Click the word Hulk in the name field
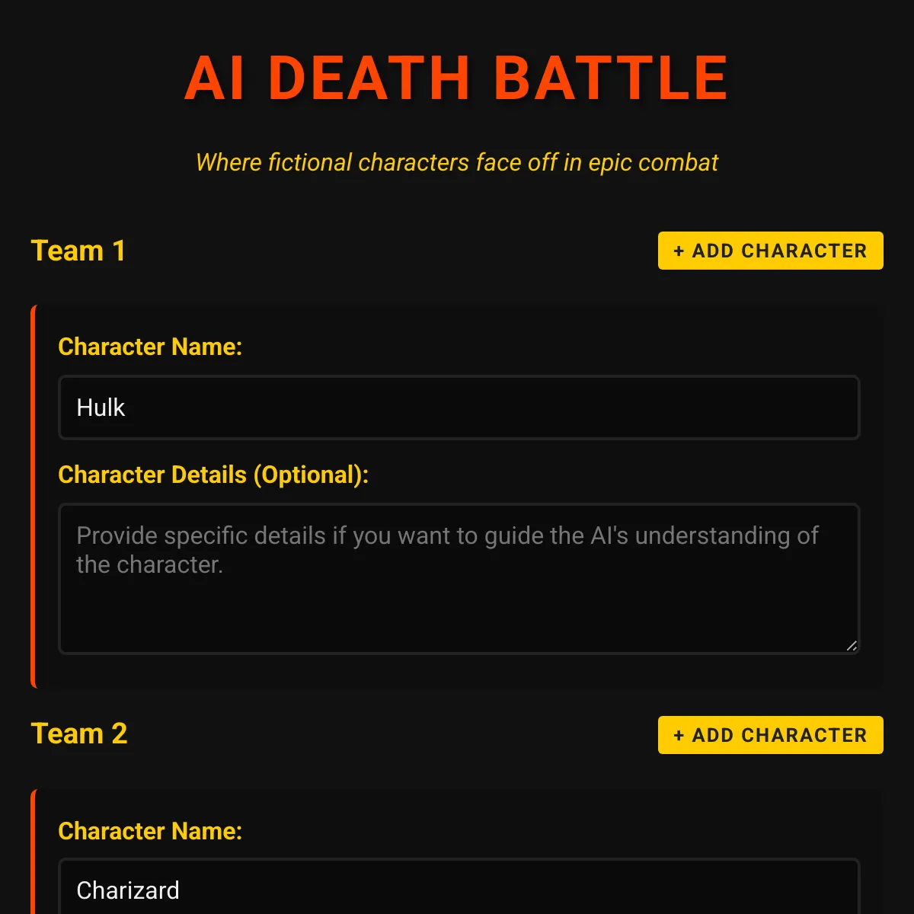Viewport: 914px width, 914px height. click(101, 407)
